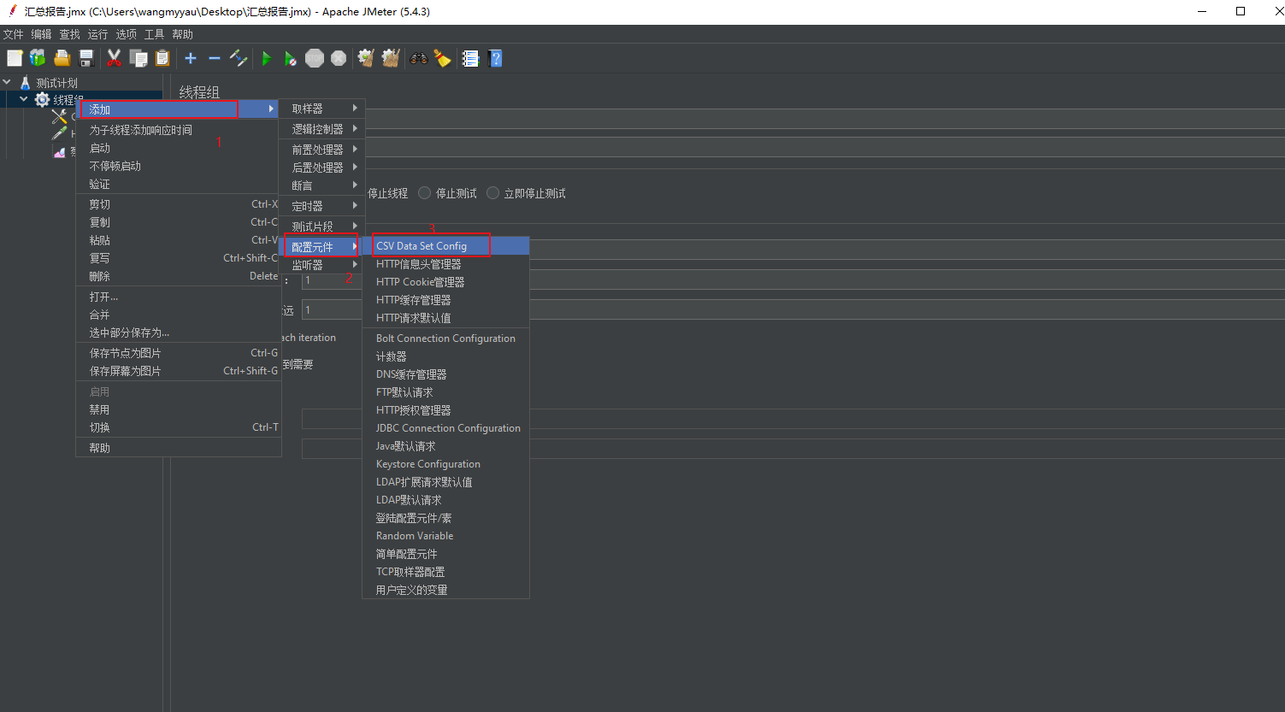The width and height of the screenshot is (1285, 712).
Task: Open the 查找 menu
Action: pyautogui.click(x=69, y=34)
